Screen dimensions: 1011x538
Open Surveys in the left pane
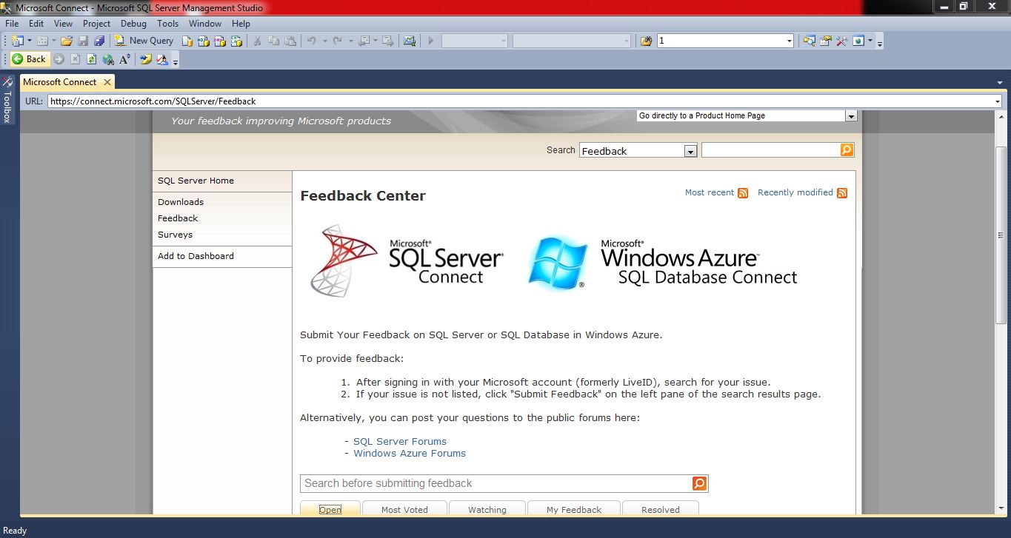(x=175, y=235)
